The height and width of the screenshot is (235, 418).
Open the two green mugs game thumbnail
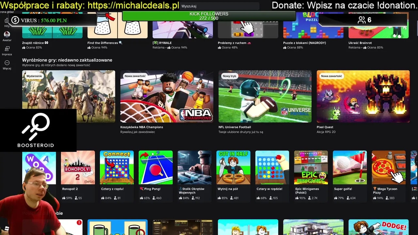click(x=118, y=227)
